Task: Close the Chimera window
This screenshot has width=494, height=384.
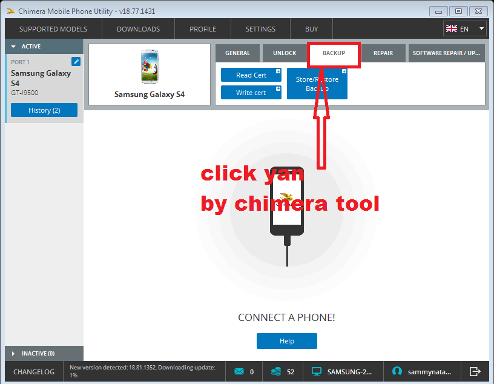Action: 478,12
